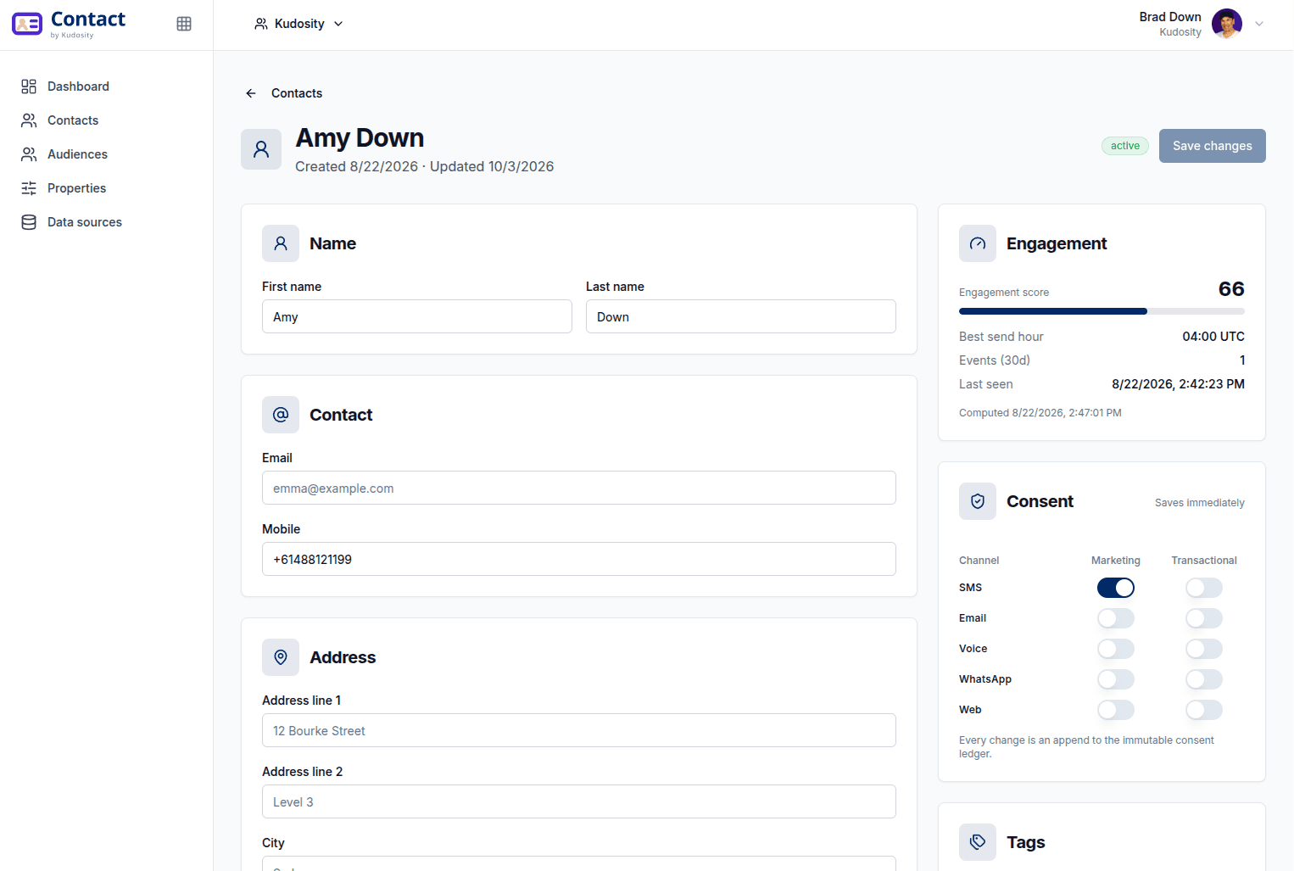Image resolution: width=1294 pixels, height=871 pixels.
Task: Enable WhatsApp marketing consent toggle
Action: point(1116,679)
